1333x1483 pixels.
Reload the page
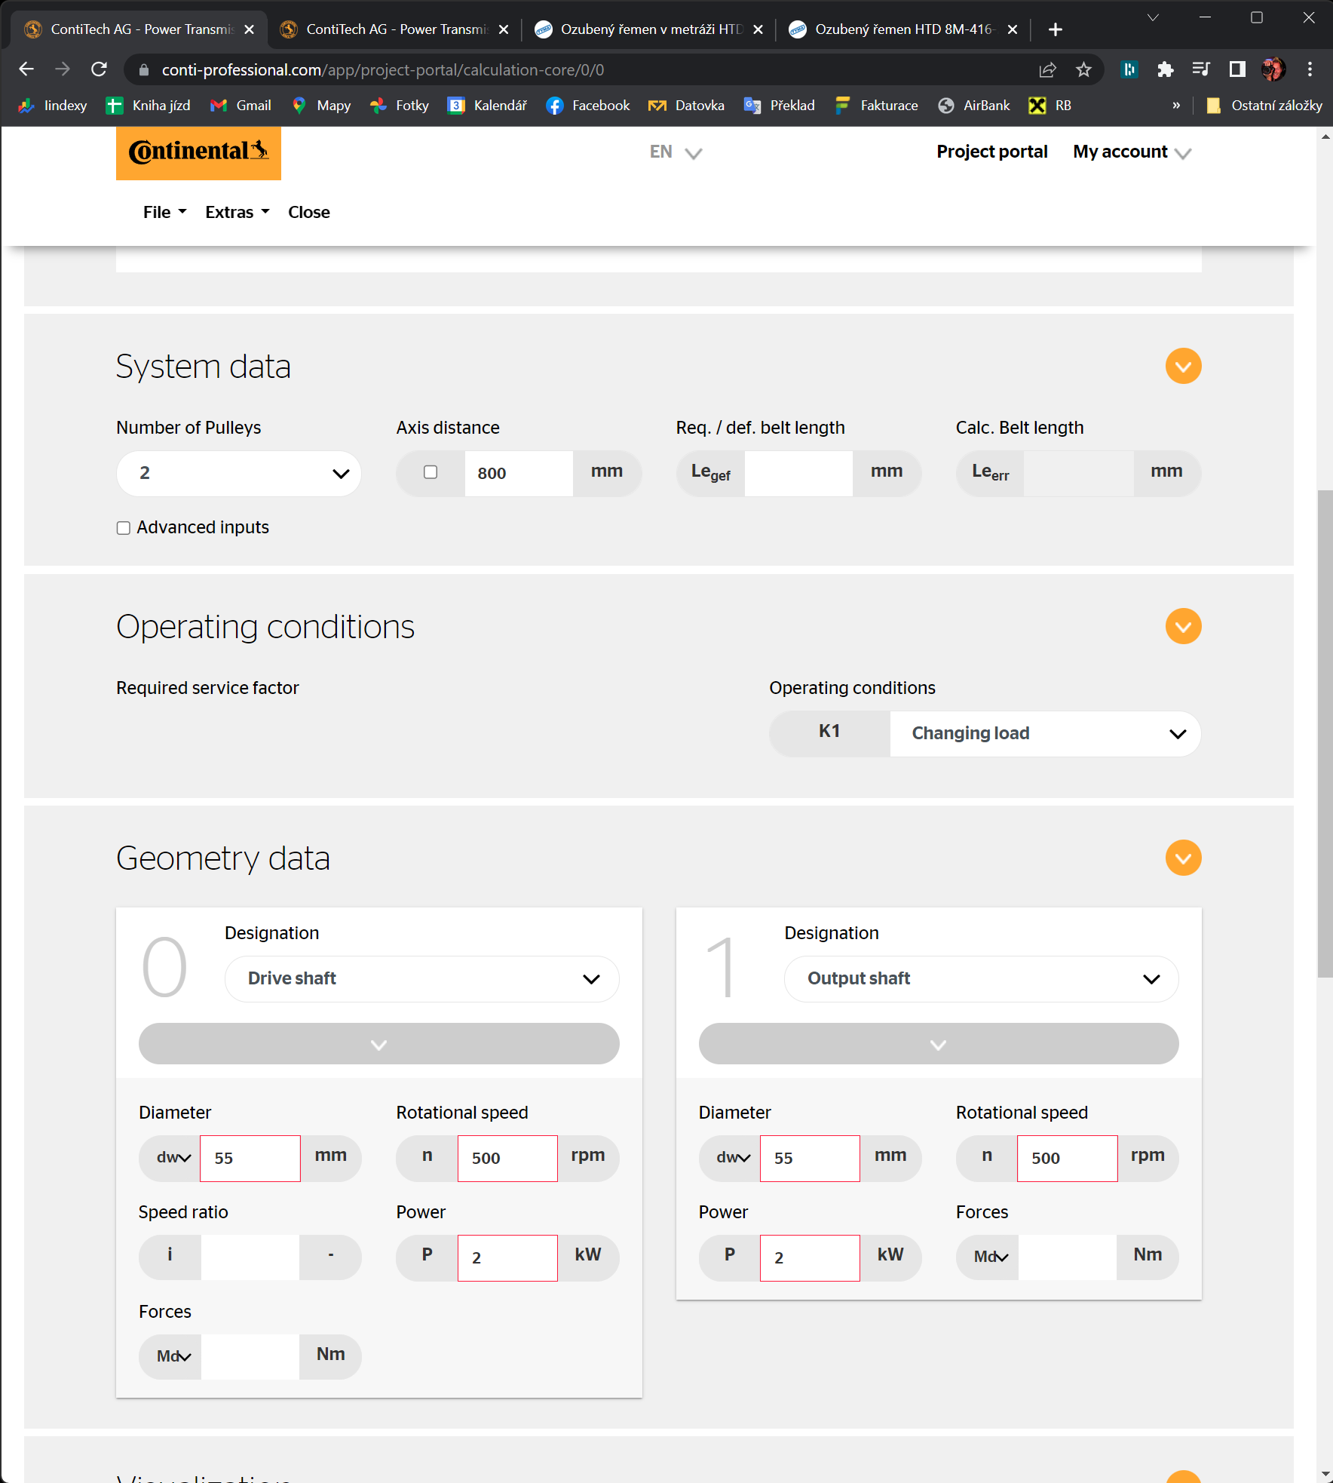pyautogui.click(x=99, y=70)
